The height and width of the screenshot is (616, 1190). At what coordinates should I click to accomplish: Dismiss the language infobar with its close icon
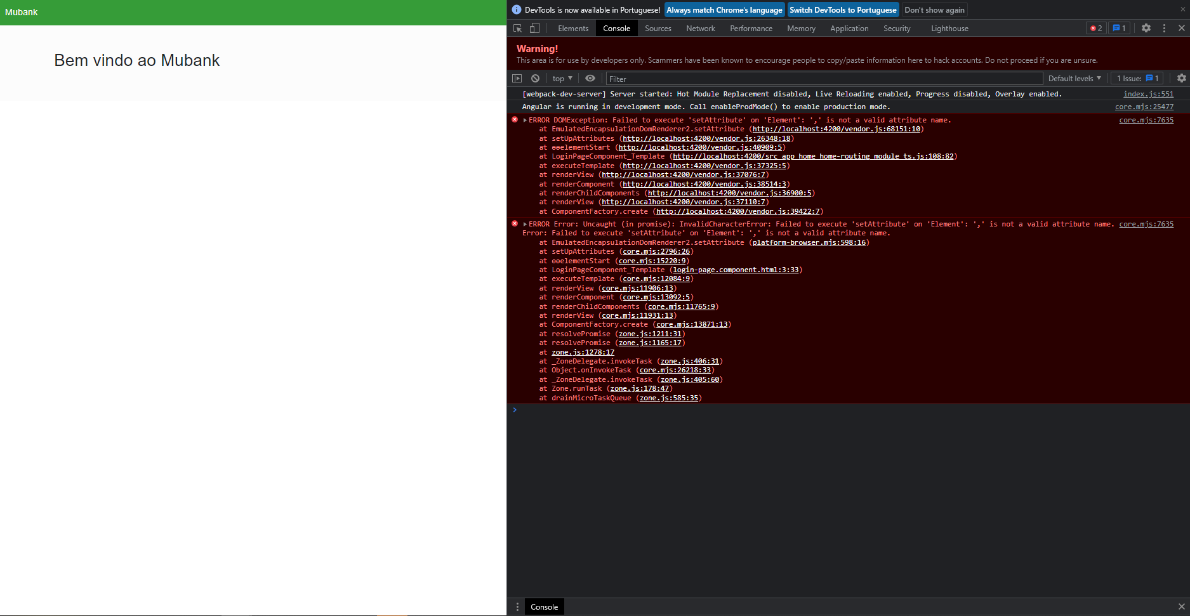[x=1182, y=10]
